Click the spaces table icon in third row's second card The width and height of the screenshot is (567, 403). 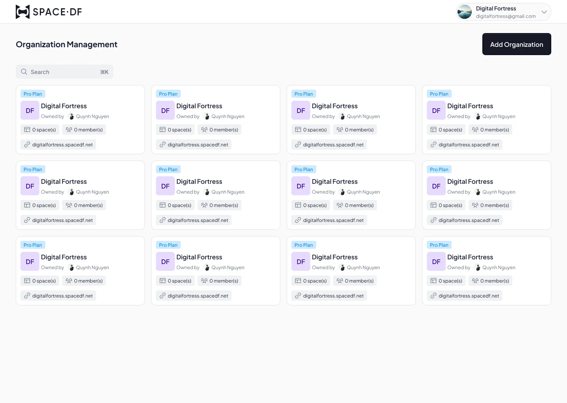click(163, 281)
